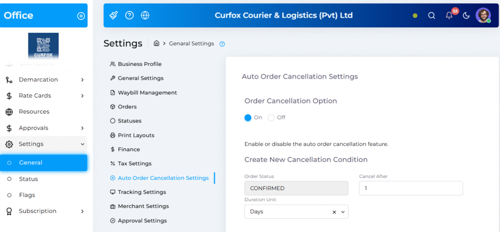Open the search magnifier icon
The width and height of the screenshot is (500, 232).
click(x=432, y=16)
